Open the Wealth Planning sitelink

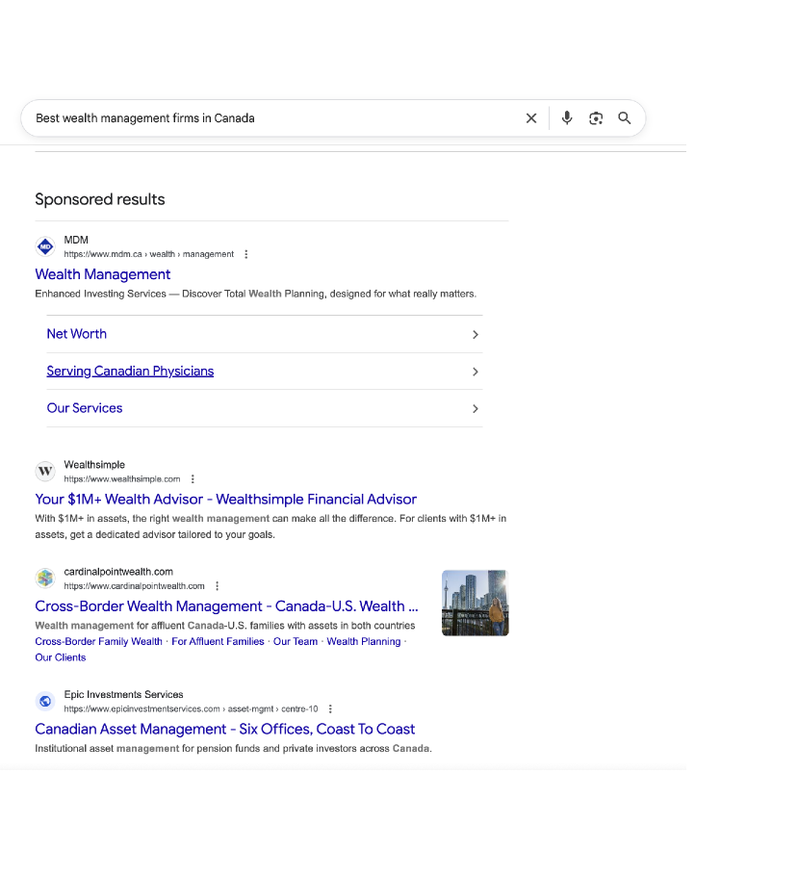click(363, 642)
